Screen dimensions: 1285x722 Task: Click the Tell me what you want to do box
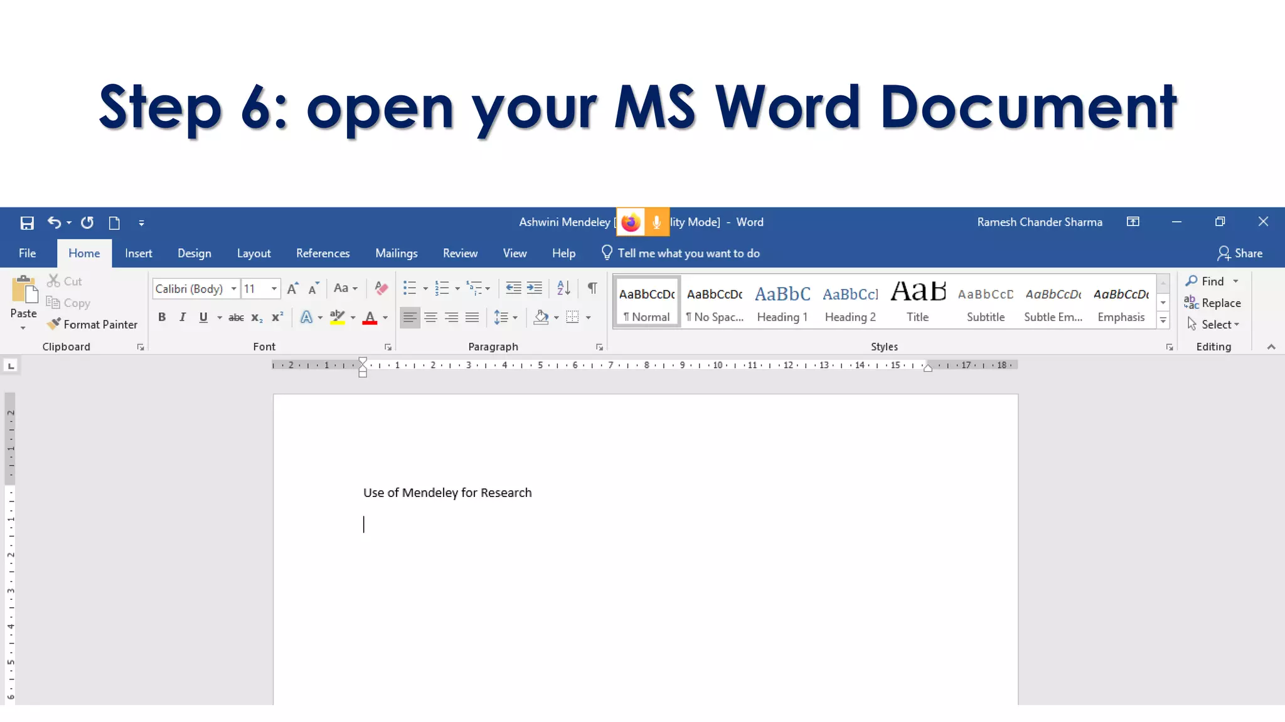tap(681, 253)
